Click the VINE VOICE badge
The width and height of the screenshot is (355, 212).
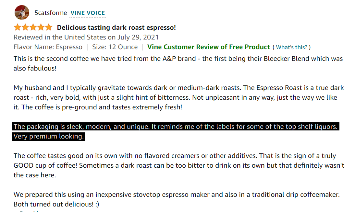pos(88,13)
